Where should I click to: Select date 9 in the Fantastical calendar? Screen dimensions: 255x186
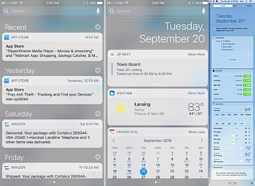point(187,159)
